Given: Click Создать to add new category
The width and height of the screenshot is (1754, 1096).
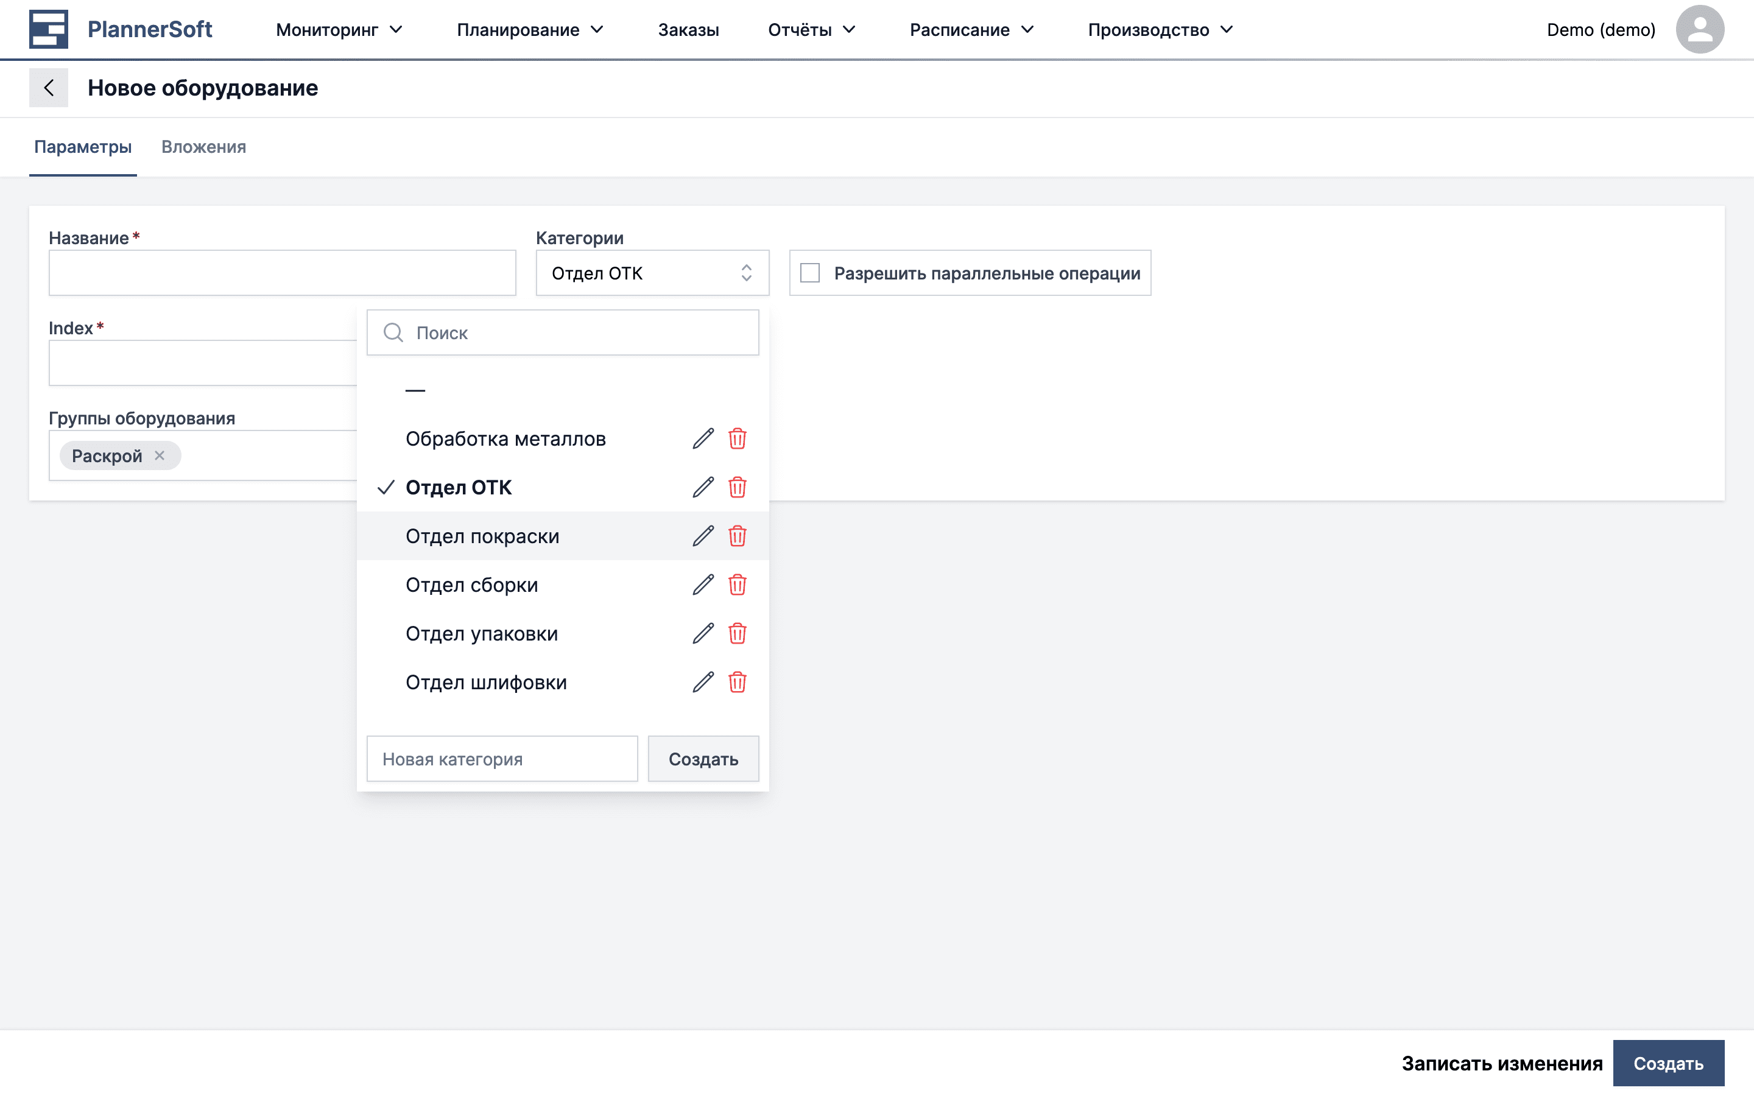Looking at the screenshot, I should pyautogui.click(x=702, y=758).
